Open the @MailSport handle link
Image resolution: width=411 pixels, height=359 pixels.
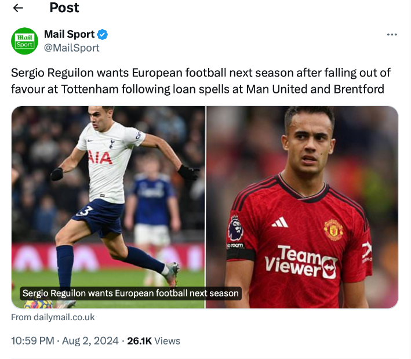71,48
